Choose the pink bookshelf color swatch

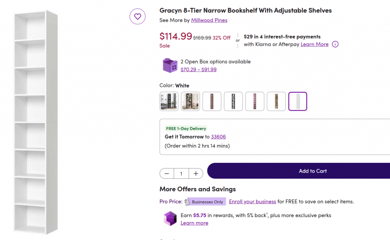click(x=255, y=102)
